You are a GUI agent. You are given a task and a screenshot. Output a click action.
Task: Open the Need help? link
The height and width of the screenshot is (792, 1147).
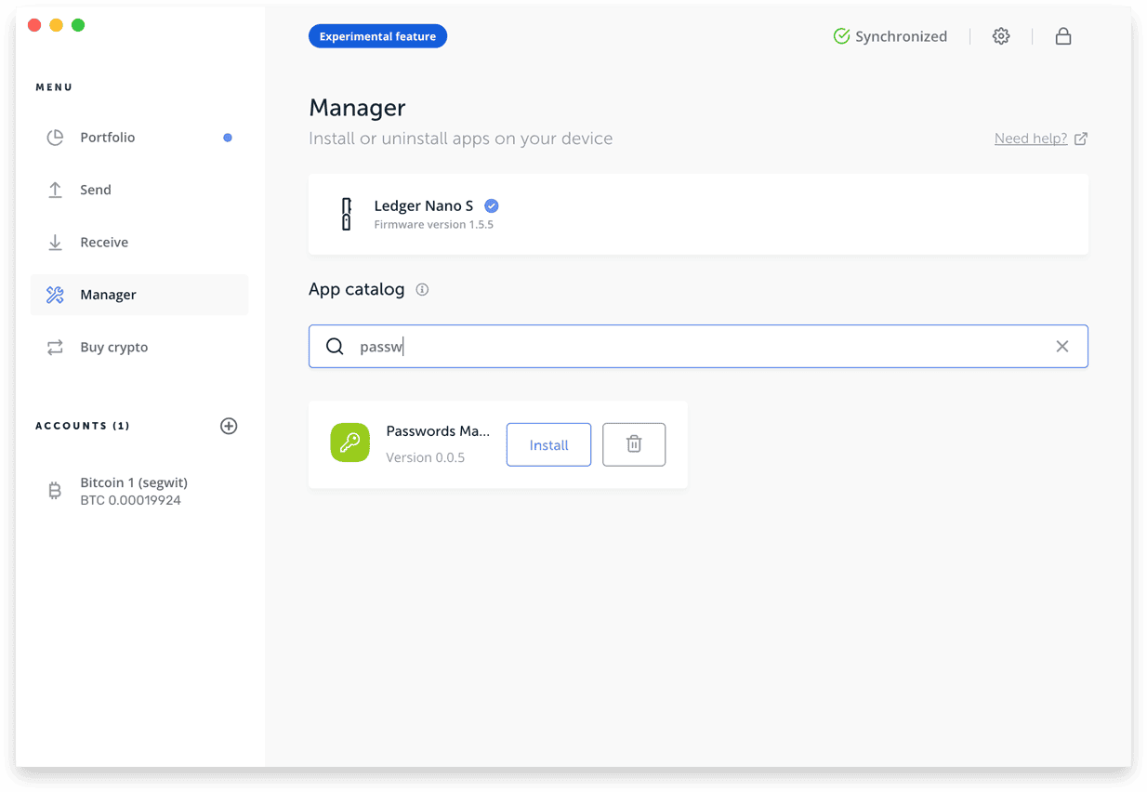click(1031, 139)
